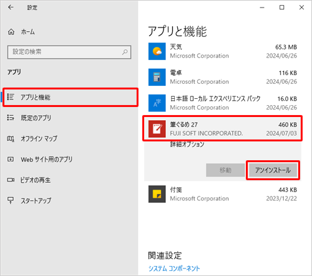Open ホーム home icon
Viewport: 312px width, 276px height.
11,32
